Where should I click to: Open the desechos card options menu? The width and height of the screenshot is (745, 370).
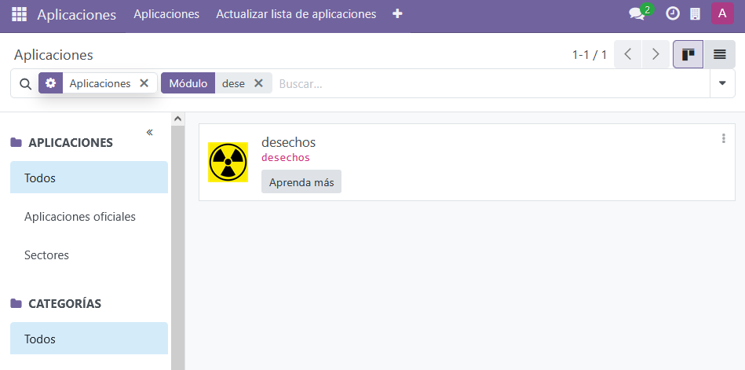[724, 138]
